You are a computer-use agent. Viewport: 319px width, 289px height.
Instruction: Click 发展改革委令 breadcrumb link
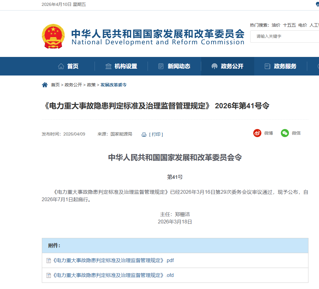point(113,85)
